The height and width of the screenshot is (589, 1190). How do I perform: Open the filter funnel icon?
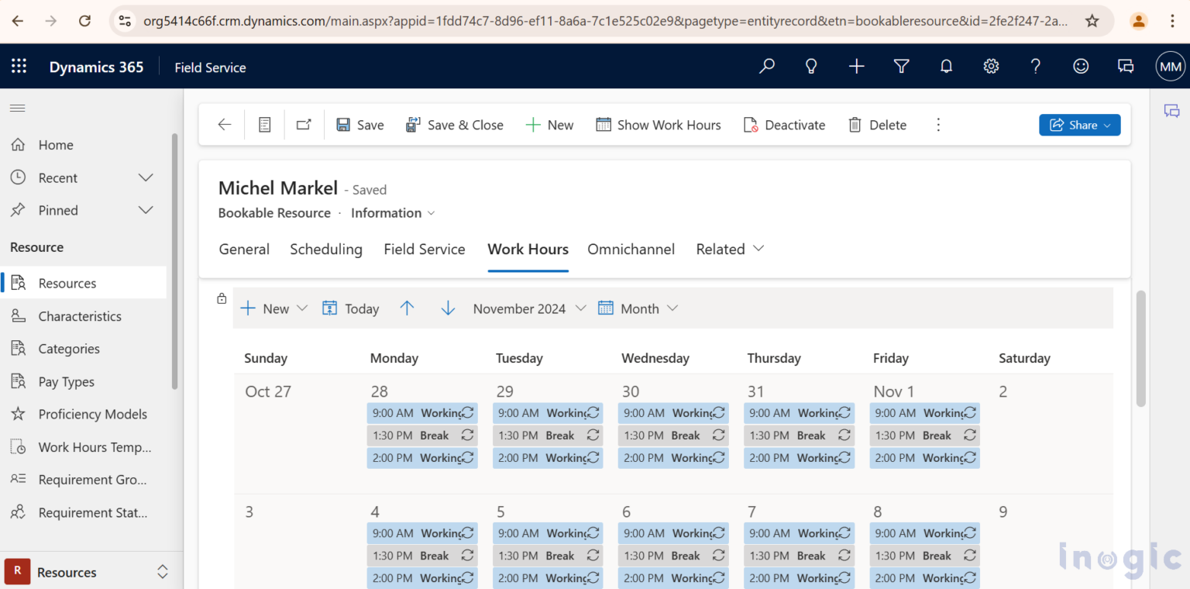(901, 66)
